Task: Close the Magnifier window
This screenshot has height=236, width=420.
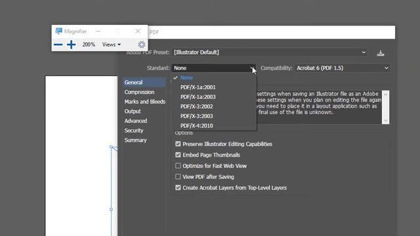Action: point(138,31)
